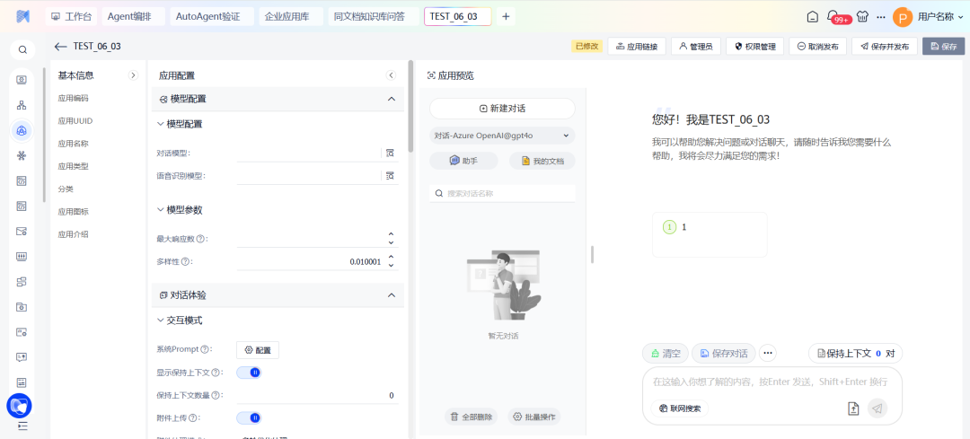Click the 新建对话 button
This screenshot has width=970, height=439.
[502, 108]
